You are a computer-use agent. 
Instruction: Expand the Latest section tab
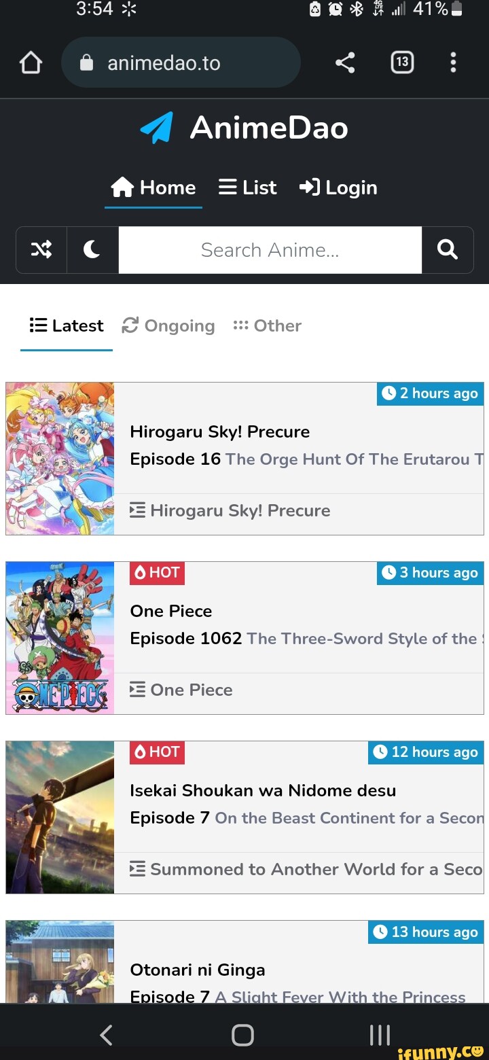point(66,325)
